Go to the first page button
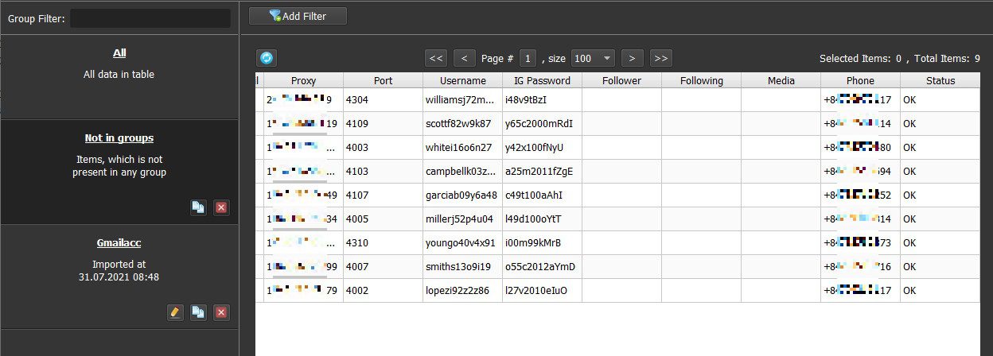Viewport: 993px width, 356px height. pos(436,58)
